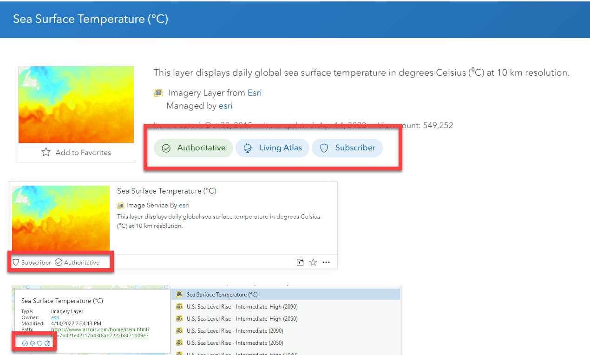Click the blue Subscriber badge

click(x=347, y=148)
